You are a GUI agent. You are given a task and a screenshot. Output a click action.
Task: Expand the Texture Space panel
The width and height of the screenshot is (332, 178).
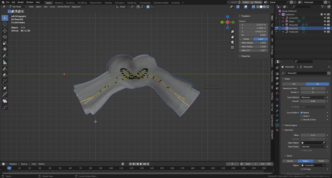(290, 125)
